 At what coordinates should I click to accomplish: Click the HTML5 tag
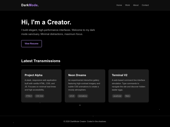point(29,96)
